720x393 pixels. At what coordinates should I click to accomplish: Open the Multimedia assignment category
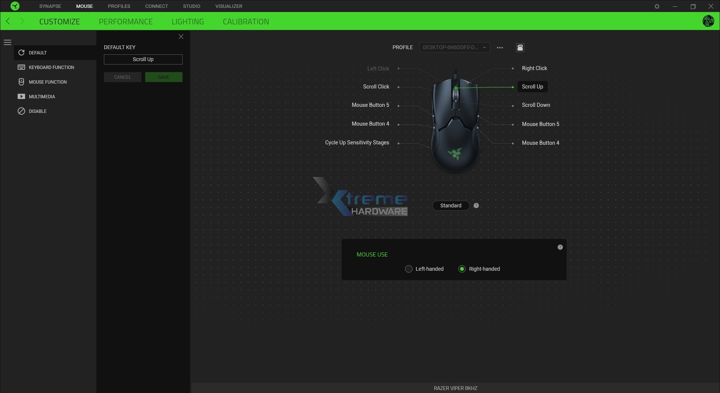41,96
